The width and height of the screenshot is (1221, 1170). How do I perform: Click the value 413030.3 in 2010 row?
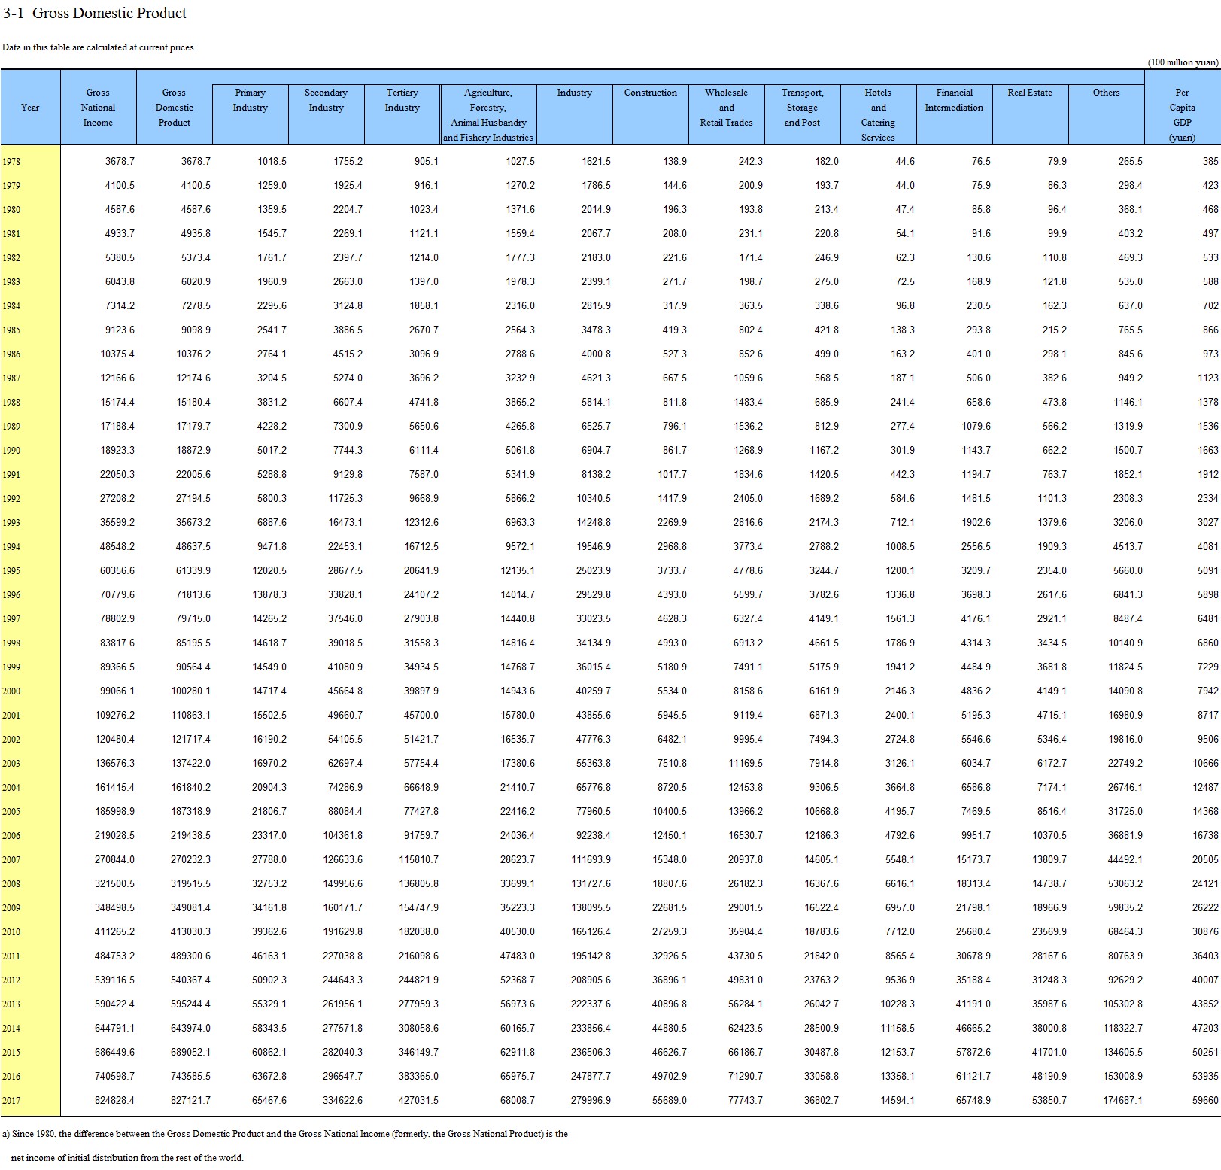tap(191, 932)
